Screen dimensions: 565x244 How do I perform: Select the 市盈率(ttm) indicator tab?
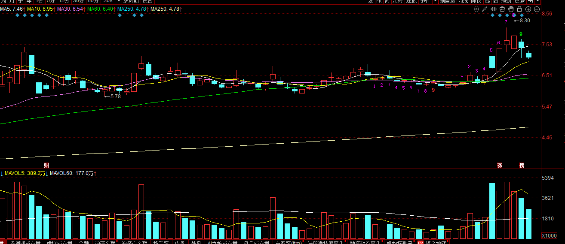(289, 242)
